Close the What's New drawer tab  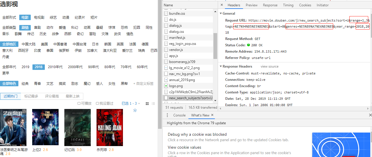(212, 115)
